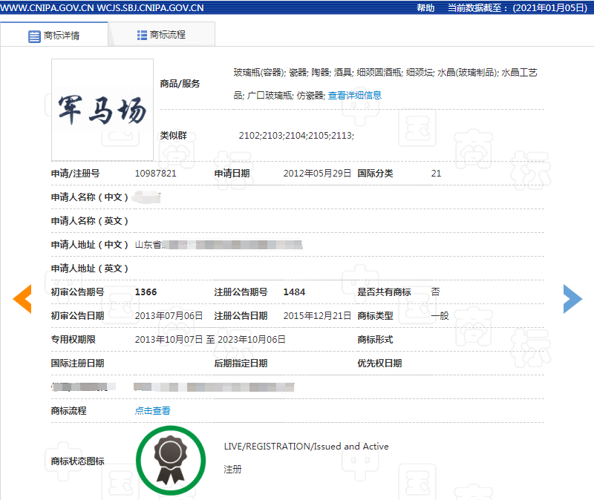Select registration announcement issue 1484
Image resolution: width=594 pixels, height=500 pixels.
point(294,292)
